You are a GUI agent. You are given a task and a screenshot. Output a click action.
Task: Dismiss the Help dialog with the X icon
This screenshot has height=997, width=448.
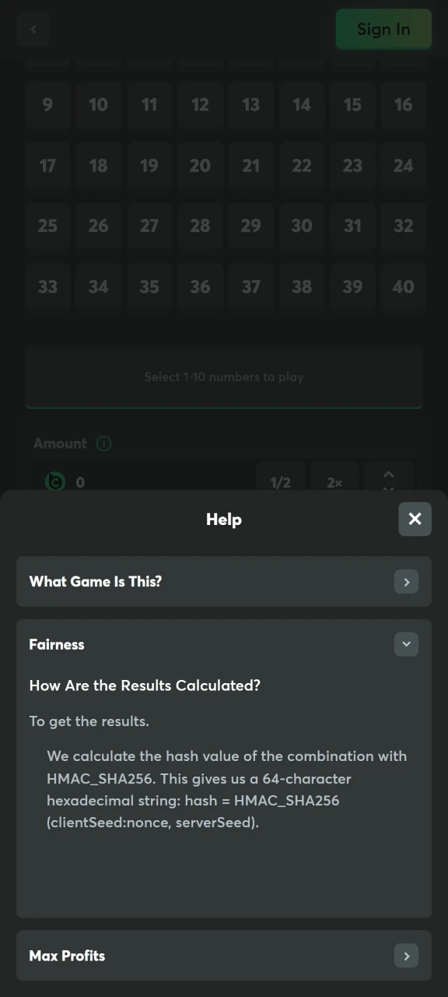click(x=415, y=519)
